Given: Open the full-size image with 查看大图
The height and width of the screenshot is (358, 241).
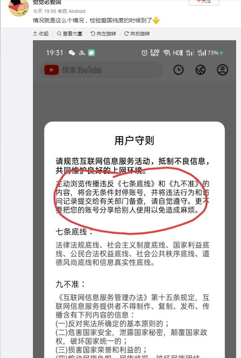Looking at the screenshot, I should 69,34.
